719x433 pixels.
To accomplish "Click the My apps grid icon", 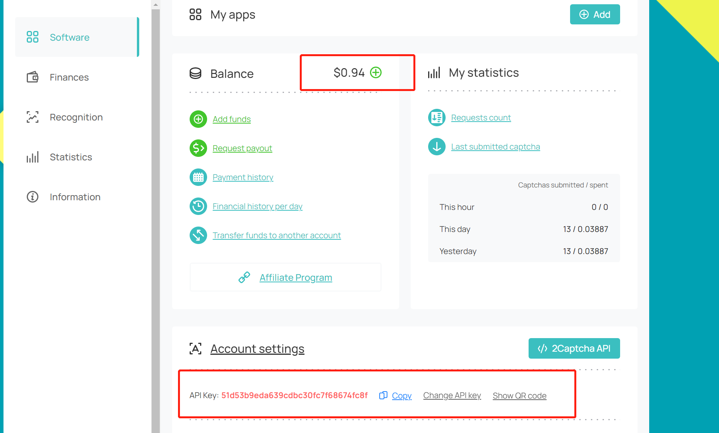I will 195,14.
